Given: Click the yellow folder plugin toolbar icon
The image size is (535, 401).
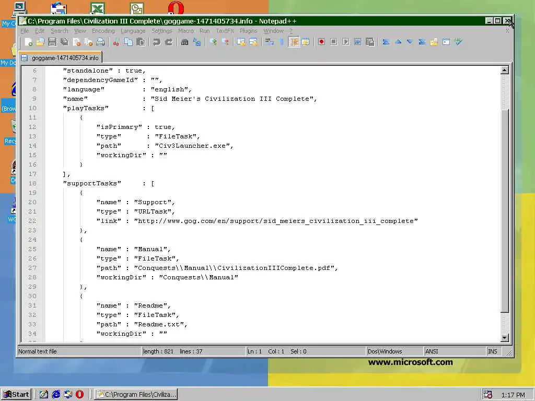Looking at the screenshot, I should pos(434,42).
